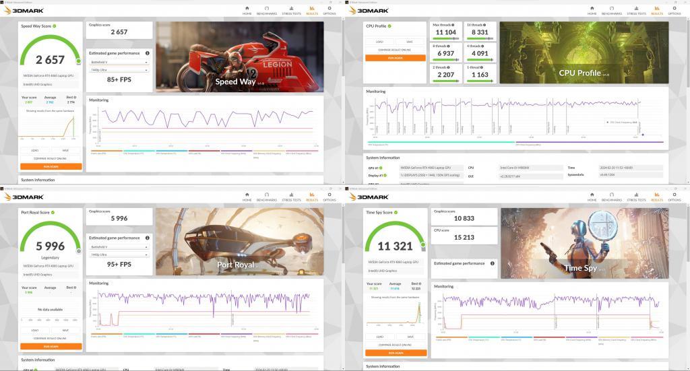This screenshot has height=371, width=690.
Task: Toggle the red GPU Load legend in Time Spy monitoring
Action: click(x=548, y=338)
